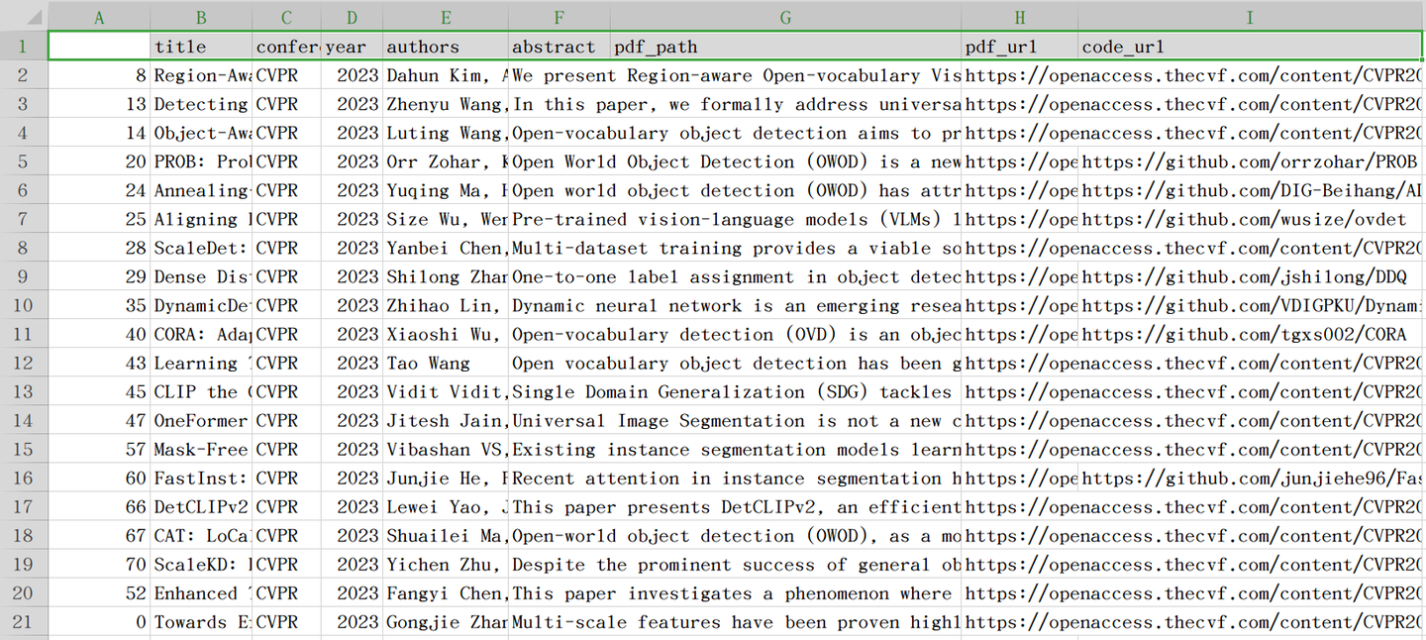Select the DetCLIPv2 title cell
Image resolution: width=1426 pixels, height=640 pixels.
tap(201, 507)
